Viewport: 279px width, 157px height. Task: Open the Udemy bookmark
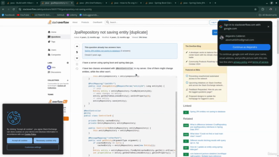coord(72,15)
